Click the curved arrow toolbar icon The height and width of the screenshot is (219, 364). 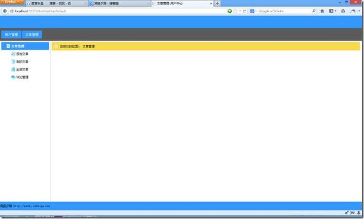pyautogui.click(x=353, y=11)
